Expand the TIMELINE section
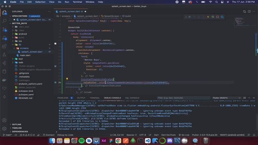Screen dimensions: 258x145 point(17,128)
